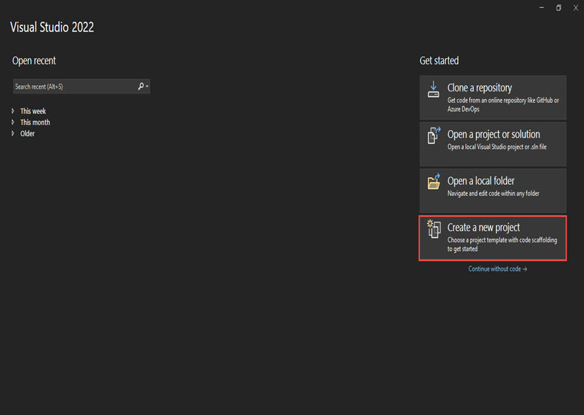Restore down the Visual Studio window
The height and width of the screenshot is (415, 584).
(559, 8)
